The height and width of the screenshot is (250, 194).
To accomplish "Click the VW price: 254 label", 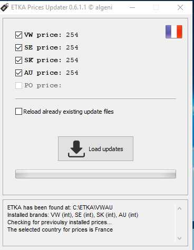I will pyautogui.click(x=51, y=35).
